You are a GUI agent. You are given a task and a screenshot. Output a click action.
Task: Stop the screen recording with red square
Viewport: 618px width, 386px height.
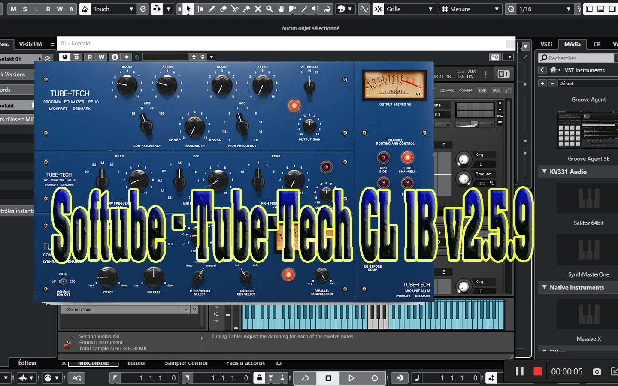(537, 371)
